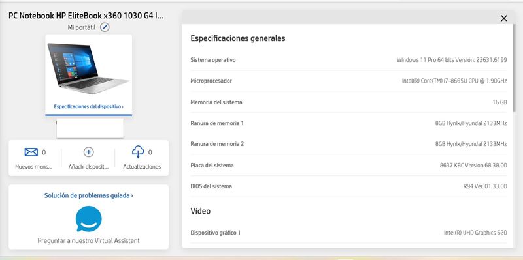Click the Microprocesador row label
Screen dimensions: 523x260
tap(211, 81)
